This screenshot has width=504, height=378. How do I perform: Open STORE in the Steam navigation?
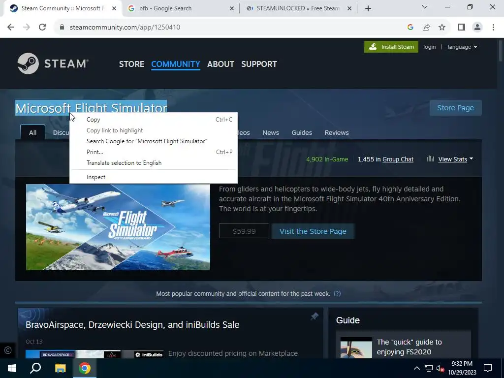tap(131, 64)
